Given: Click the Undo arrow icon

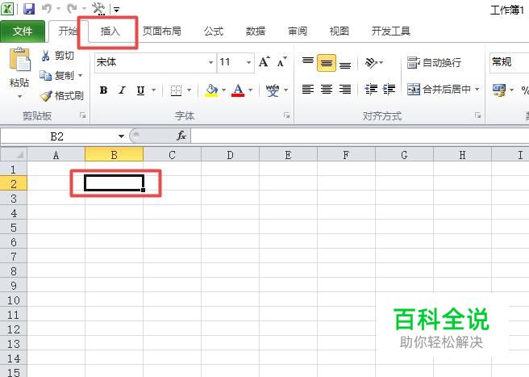Looking at the screenshot, I should click(x=47, y=9).
